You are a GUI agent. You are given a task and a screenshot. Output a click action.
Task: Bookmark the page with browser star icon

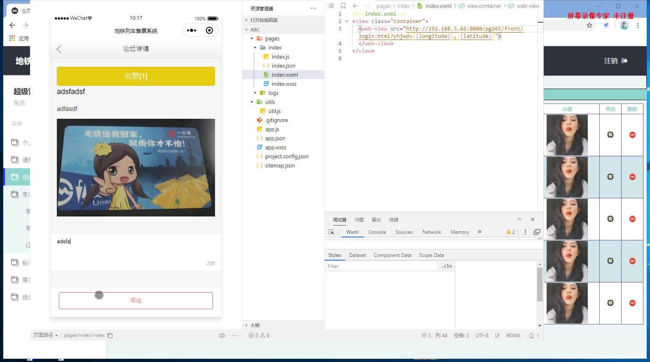(589, 25)
